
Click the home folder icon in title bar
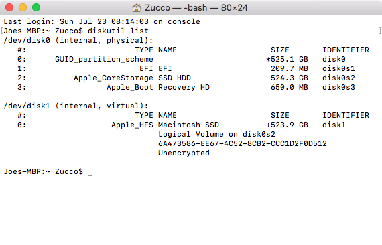137,8
